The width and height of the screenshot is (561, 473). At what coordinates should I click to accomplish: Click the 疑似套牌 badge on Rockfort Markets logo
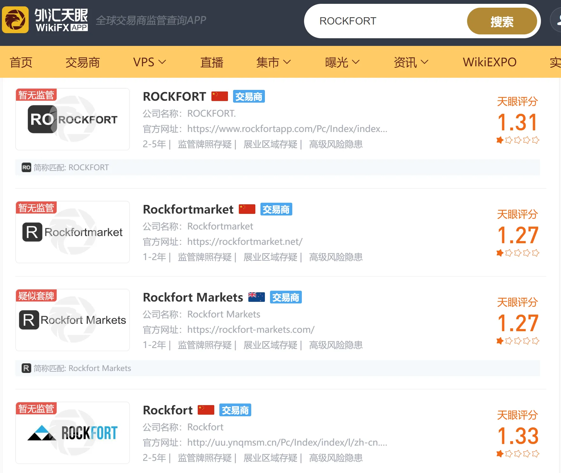point(36,296)
